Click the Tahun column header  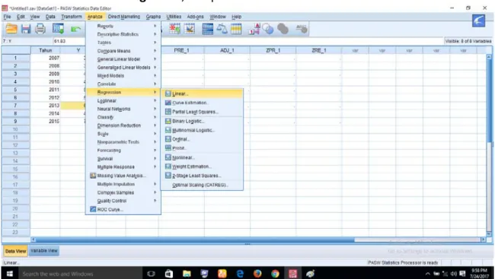[45, 50]
